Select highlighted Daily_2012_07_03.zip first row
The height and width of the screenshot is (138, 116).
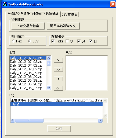tap(28, 58)
